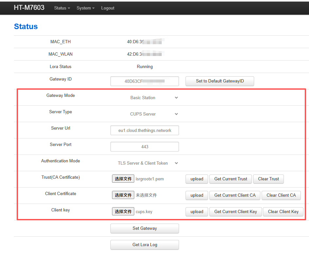
Task: Click the Get Lora Log button
Action: pos(145,245)
